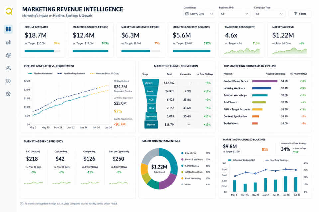Click the Product Demo Series purple bar
This screenshot has height=212, width=319.
click(x=265, y=81)
